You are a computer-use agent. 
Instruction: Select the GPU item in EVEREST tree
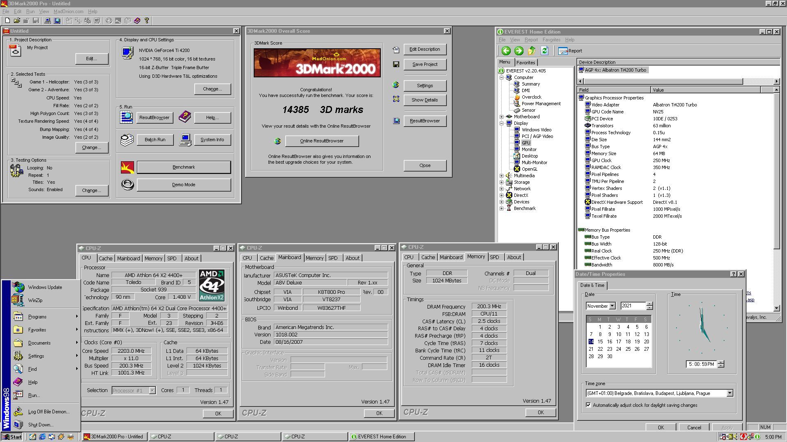[x=526, y=143]
